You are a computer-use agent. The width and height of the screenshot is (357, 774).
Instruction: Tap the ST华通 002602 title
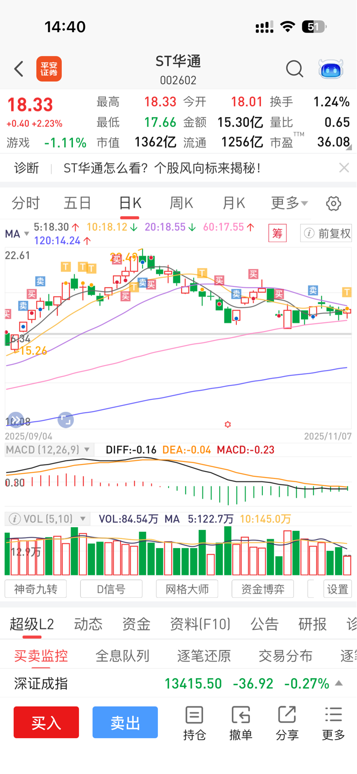point(178,69)
